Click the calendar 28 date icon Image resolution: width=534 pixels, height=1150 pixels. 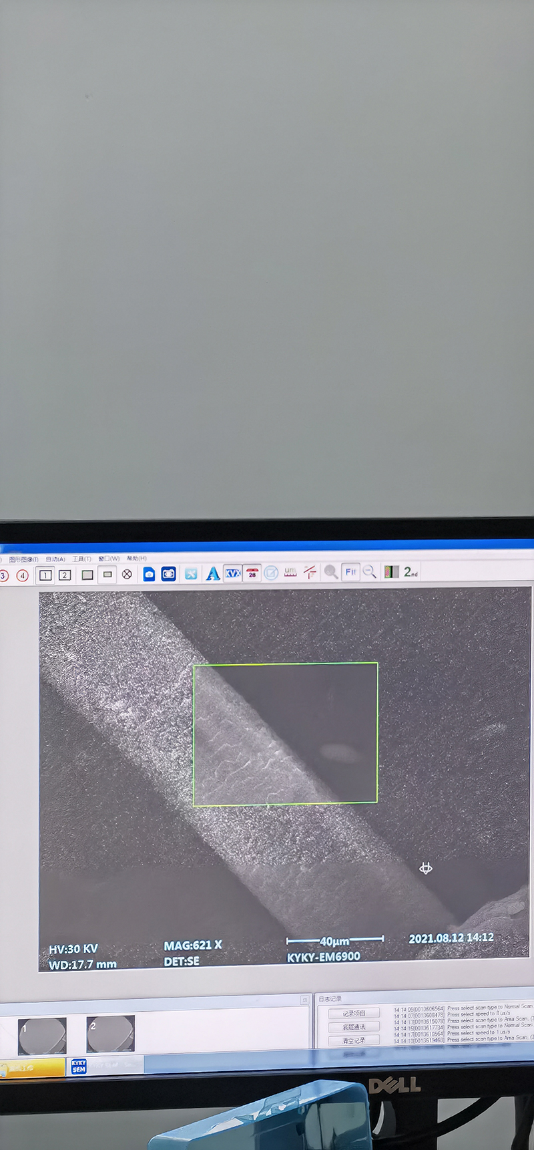(x=252, y=573)
